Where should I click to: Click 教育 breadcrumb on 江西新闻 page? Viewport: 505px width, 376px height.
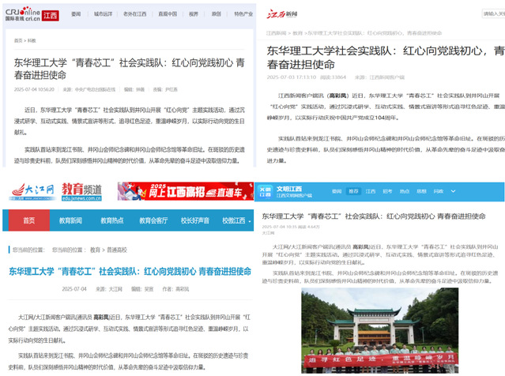click(x=297, y=33)
